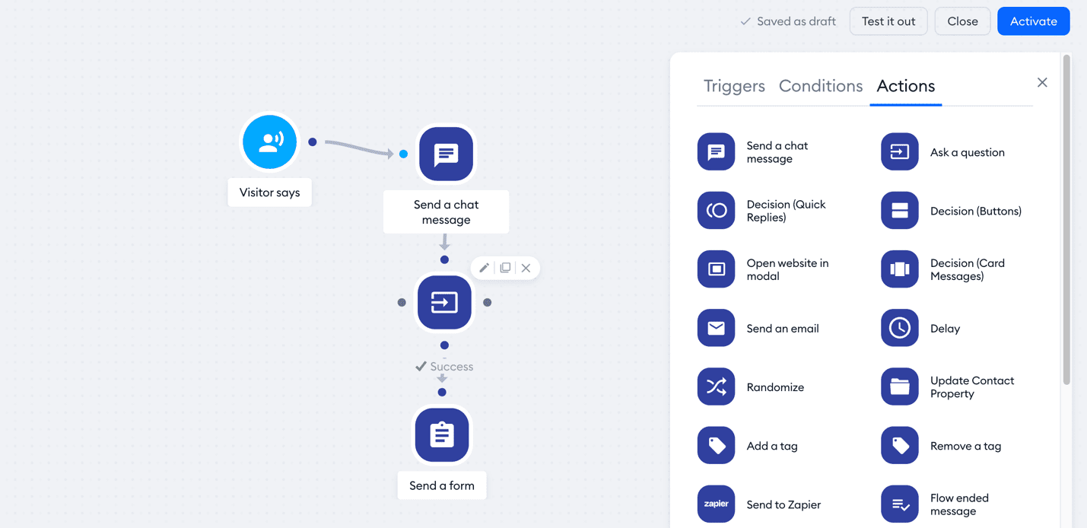Choose the "Open website in modal" action icon
The width and height of the screenshot is (1087, 528).
pyautogui.click(x=716, y=269)
